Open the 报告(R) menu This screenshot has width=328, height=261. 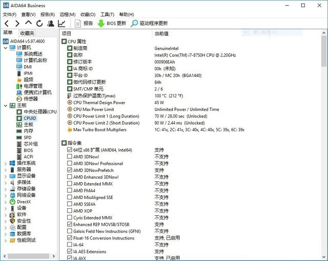(48, 14)
